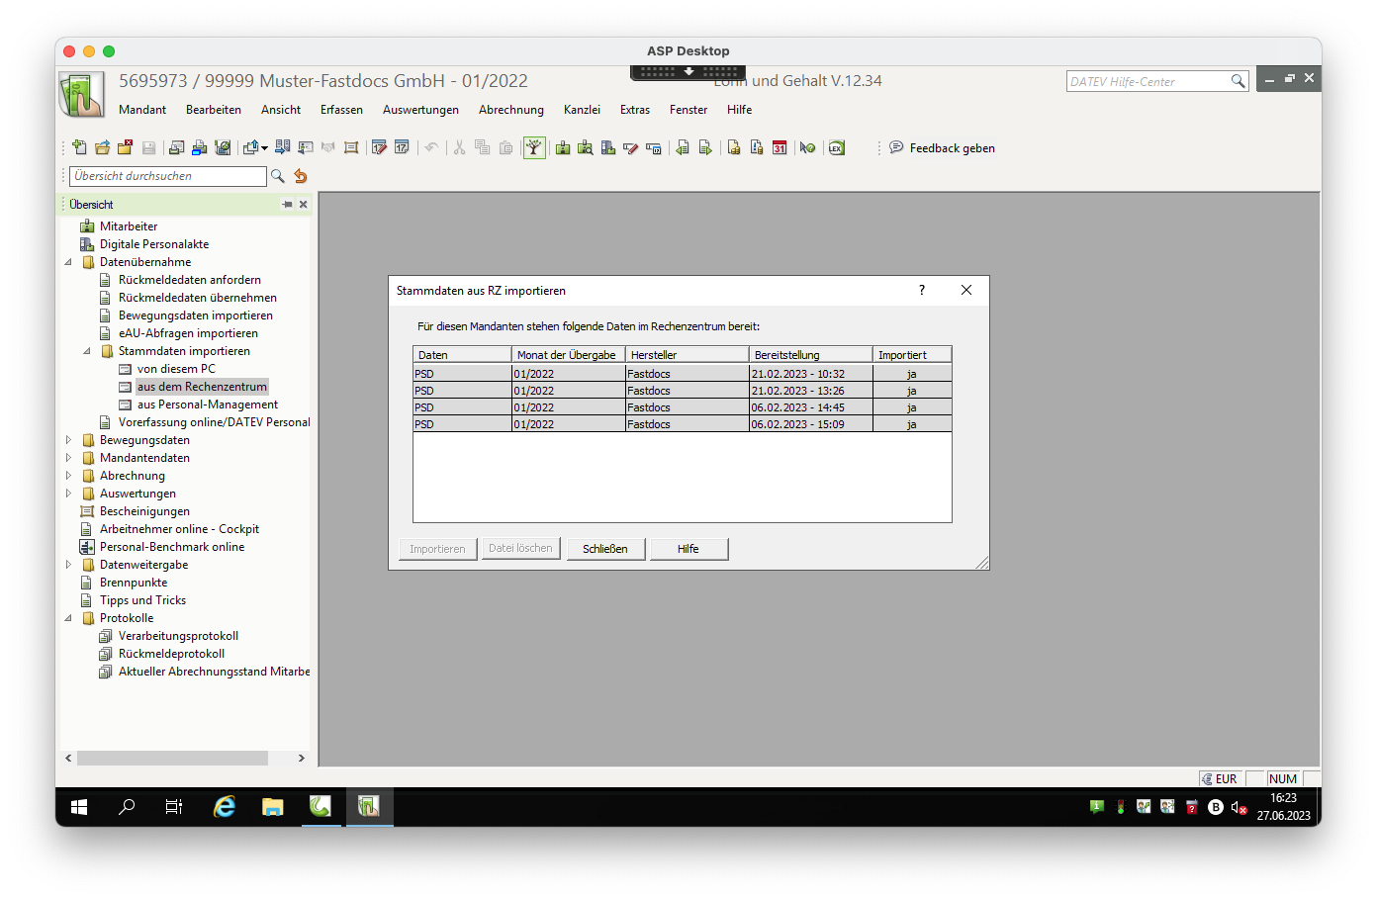Click the undo arrow toolbar icon
Screen dimensions: 1377x900
pos(431,147)
